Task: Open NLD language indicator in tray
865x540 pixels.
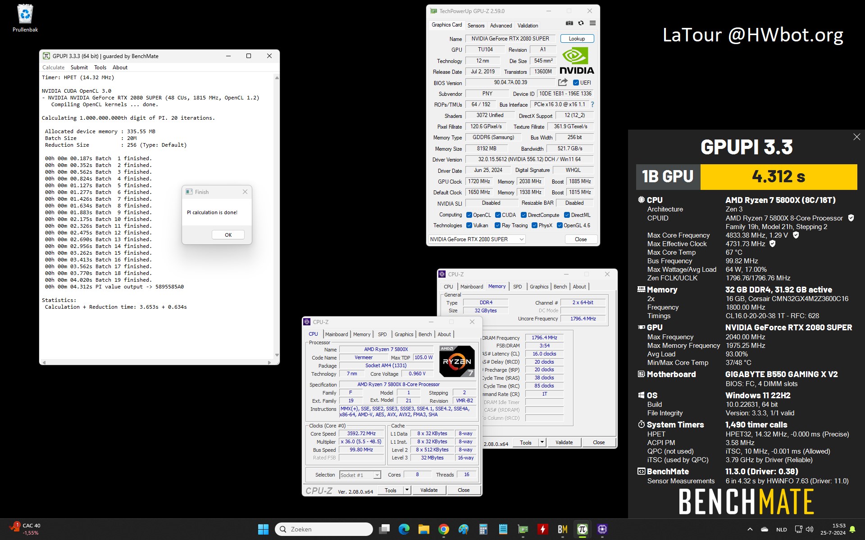Action: 782,529
